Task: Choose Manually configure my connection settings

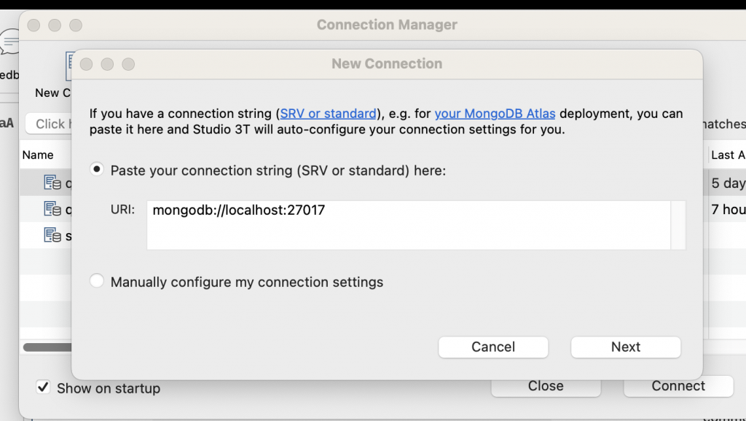Action: click(x=97, y=281)
